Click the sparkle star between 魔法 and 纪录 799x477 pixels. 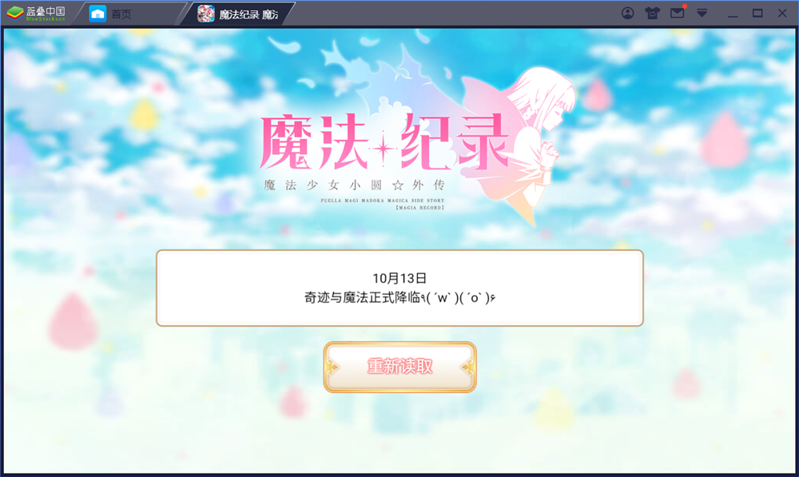click(x=384, y=149)
